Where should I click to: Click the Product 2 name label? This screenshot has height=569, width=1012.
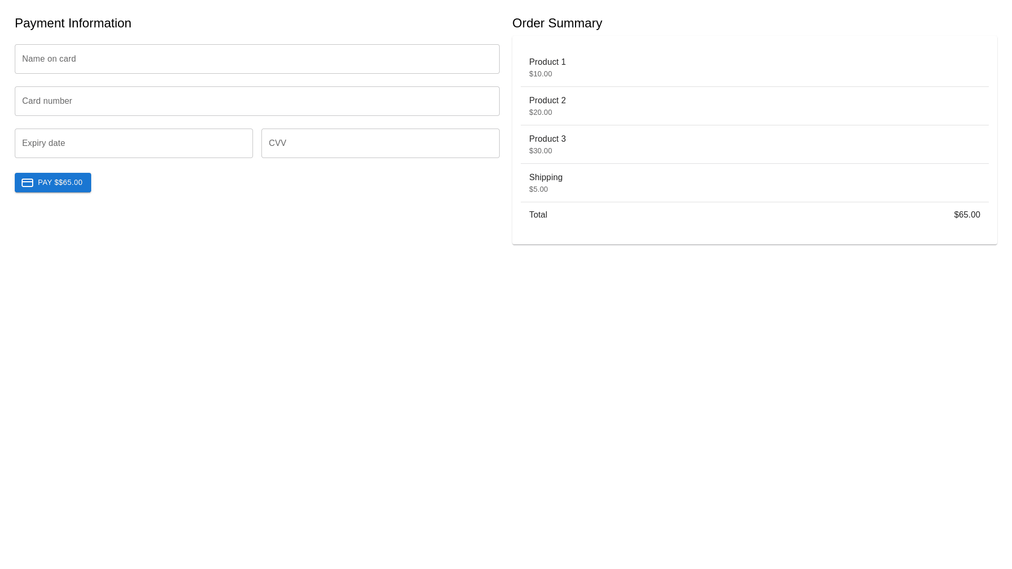tap(547, 101)
